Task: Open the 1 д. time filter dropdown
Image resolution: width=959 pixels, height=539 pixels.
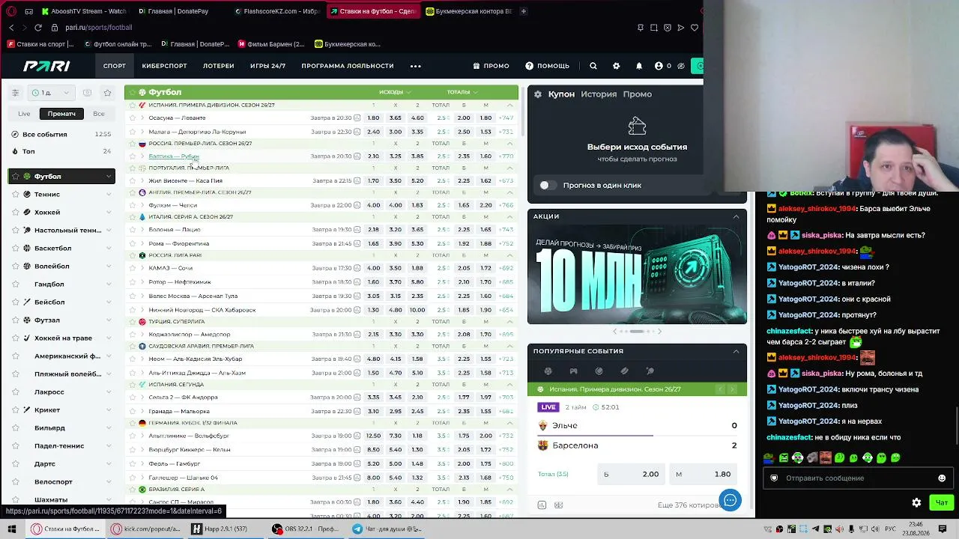Action: (x=51, y=93)
